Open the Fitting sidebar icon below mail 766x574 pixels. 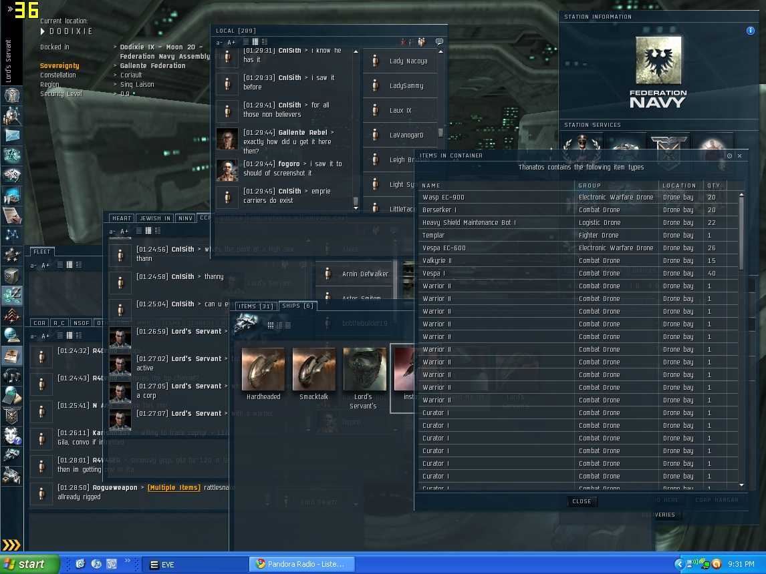pyautogui.click(x=12, y=155)
